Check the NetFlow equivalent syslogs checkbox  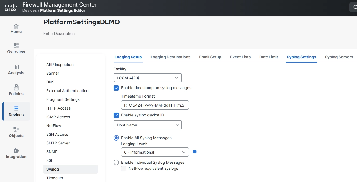pos(124,169)
